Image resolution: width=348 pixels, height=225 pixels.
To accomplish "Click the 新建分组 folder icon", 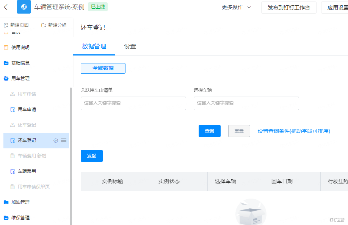I will [x=44, y=25].
